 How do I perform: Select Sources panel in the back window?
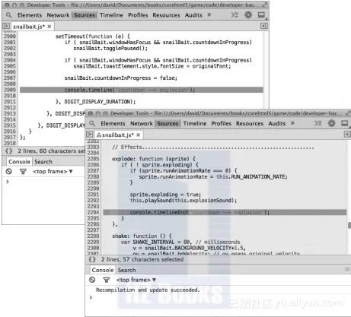tap(85, 15)
